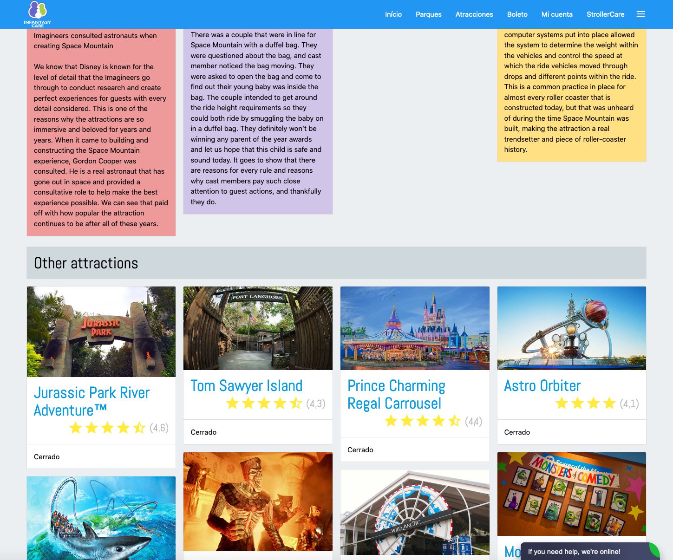Click Astro Orbiter star rating
The image size is (673, 560).
(585, 404)
